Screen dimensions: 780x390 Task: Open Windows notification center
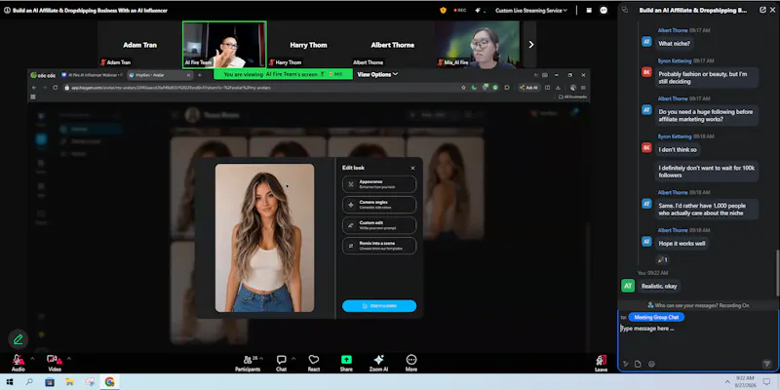click(767, 382)
